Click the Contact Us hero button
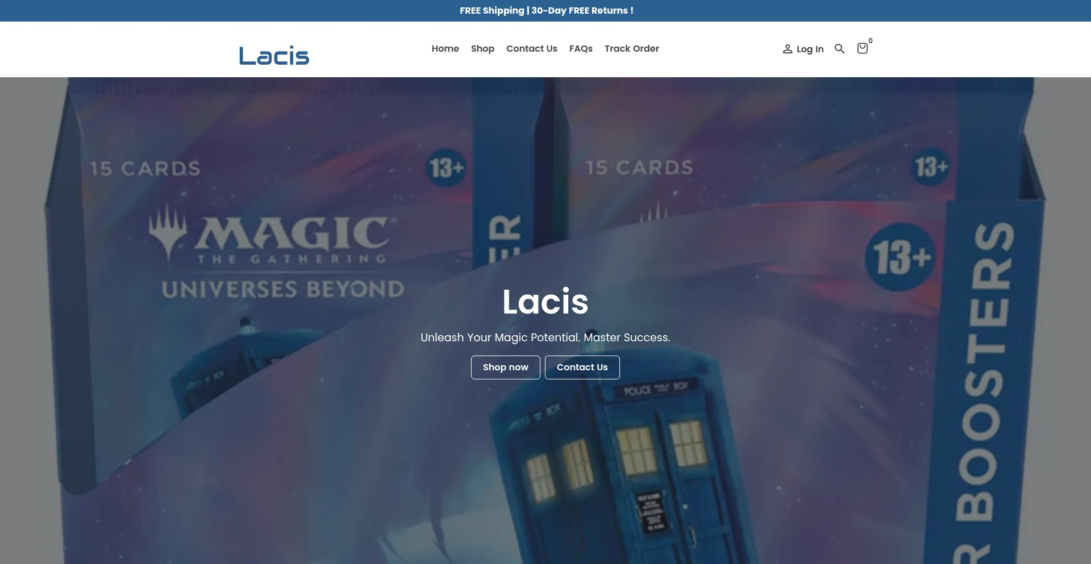Image resolution: width=1091 pixels, height=564 pixels. click(x=582, y=367)
